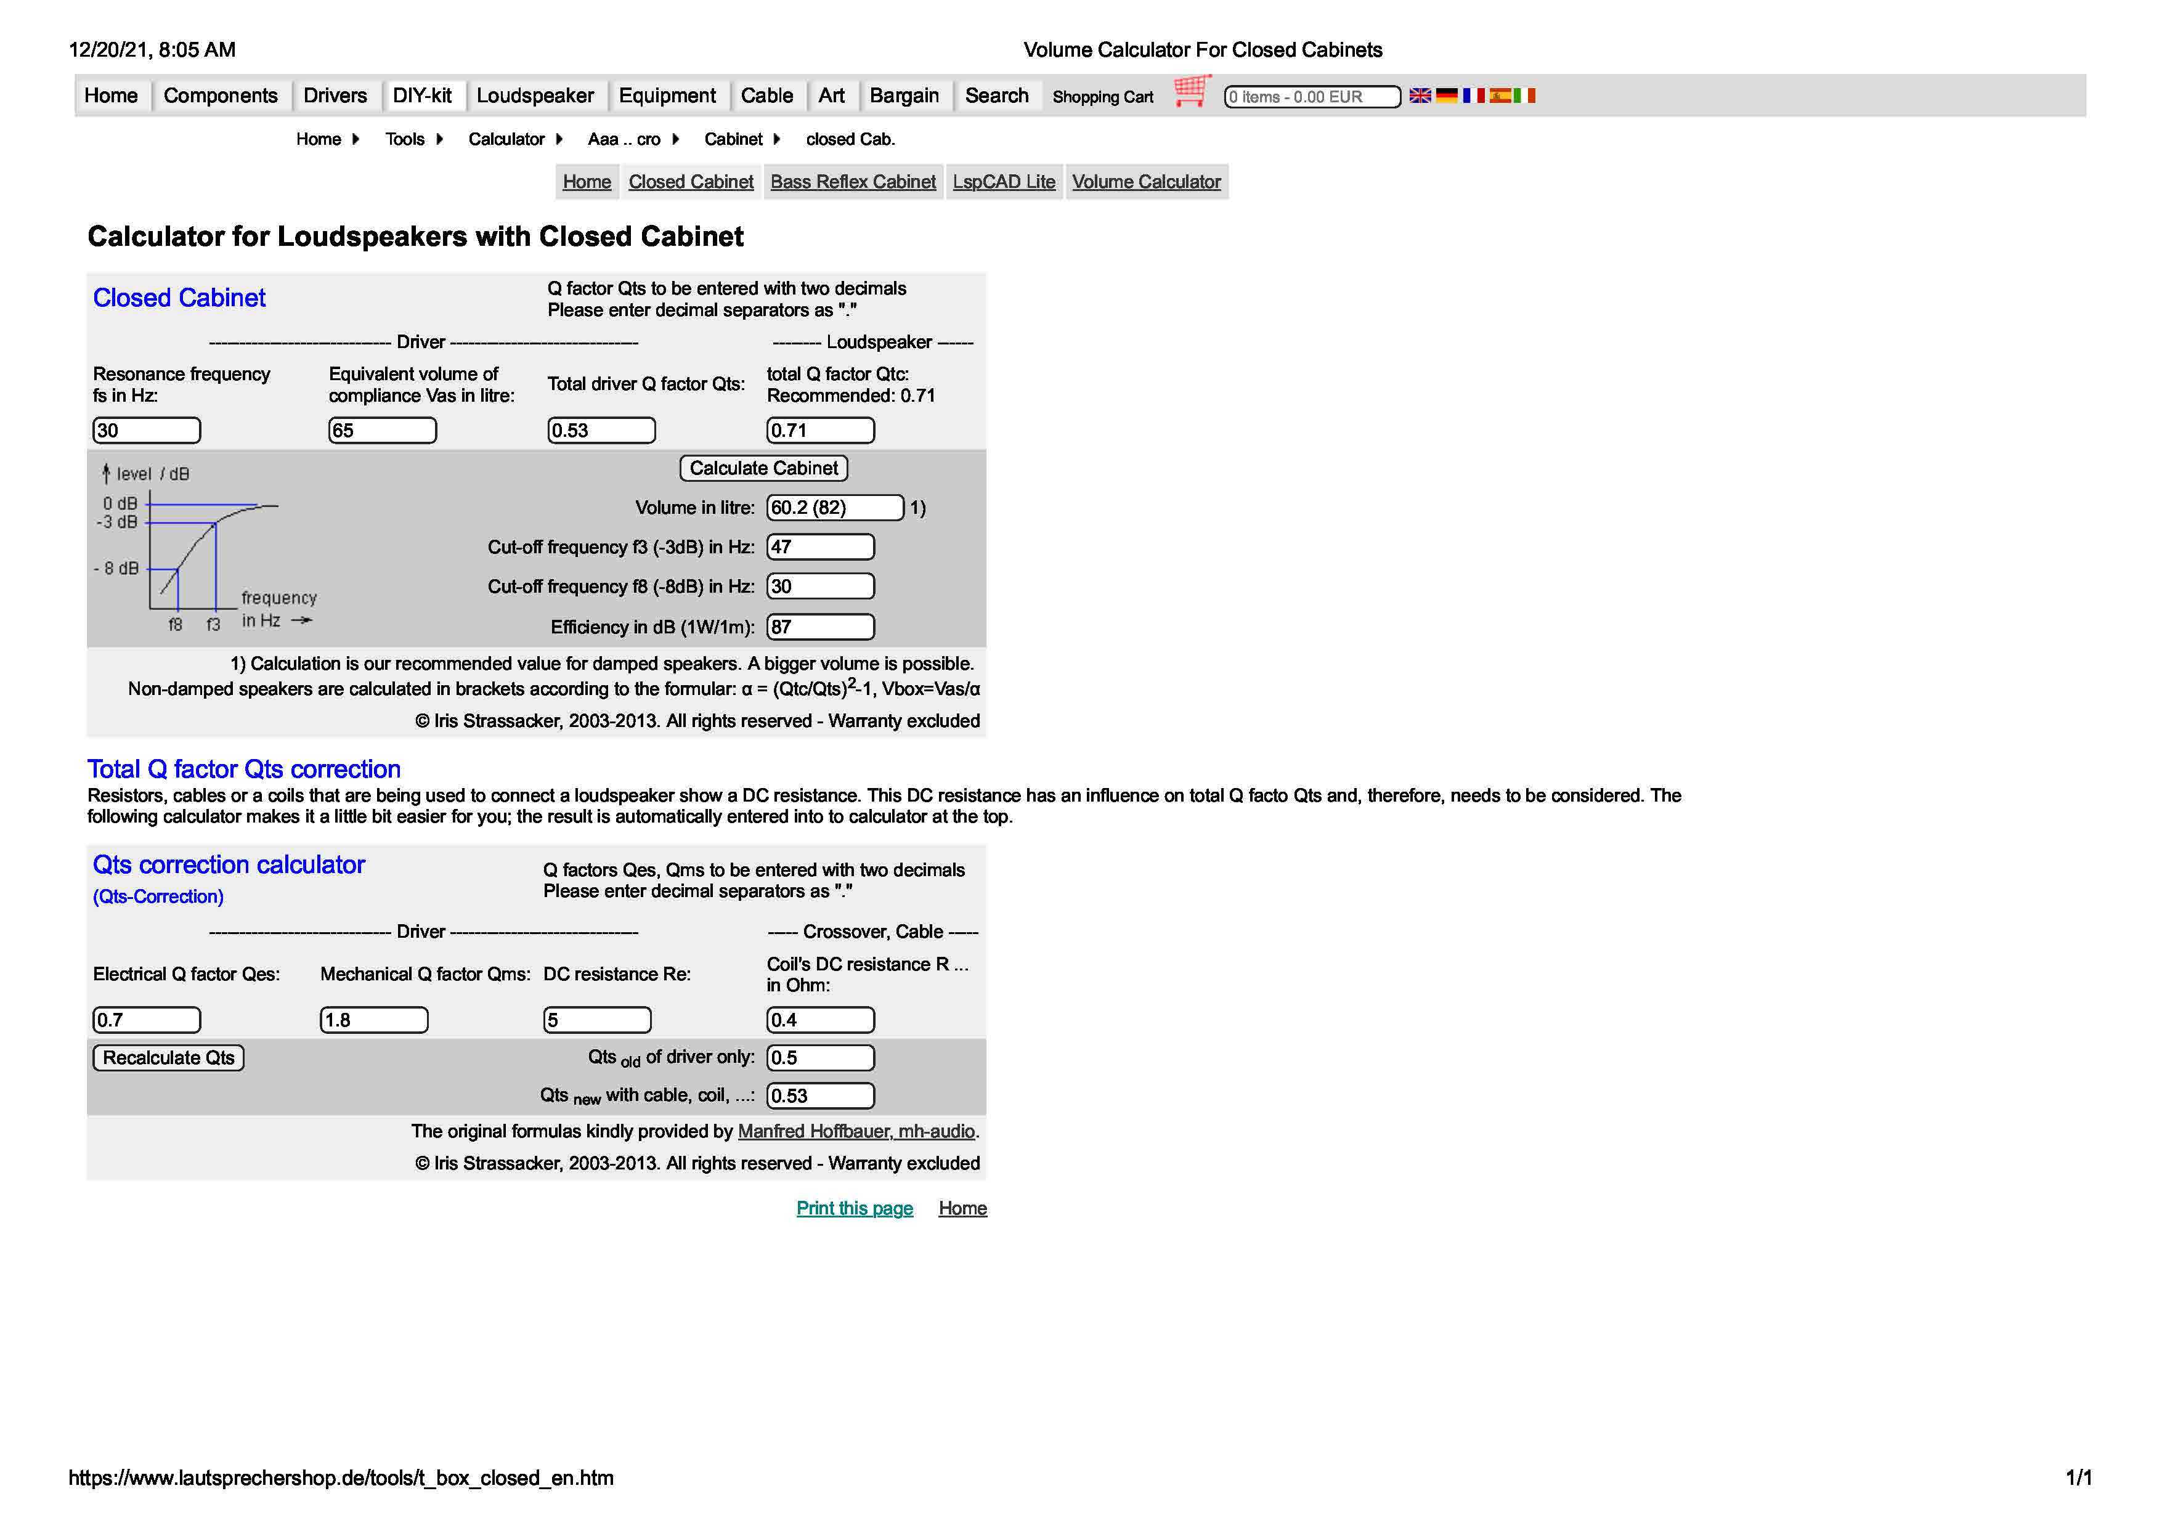The image size is (2162, 1528).
Task: Follow the Print this page link
Action: 854,1209
